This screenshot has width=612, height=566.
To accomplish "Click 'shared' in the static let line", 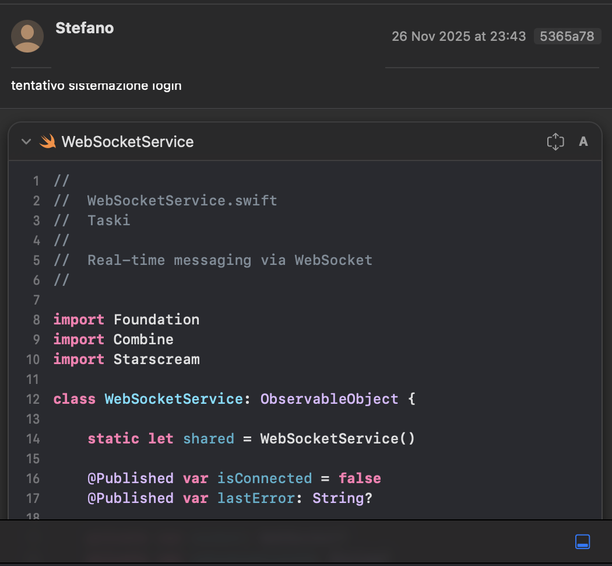I will tap(209, 439).
